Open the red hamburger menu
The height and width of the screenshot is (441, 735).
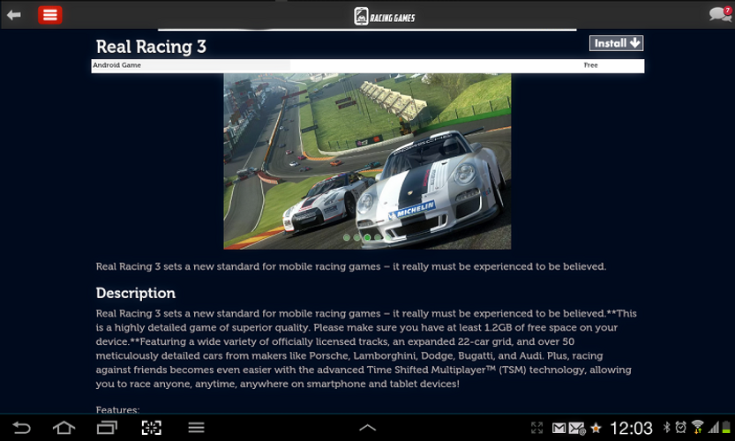[49, 15]
